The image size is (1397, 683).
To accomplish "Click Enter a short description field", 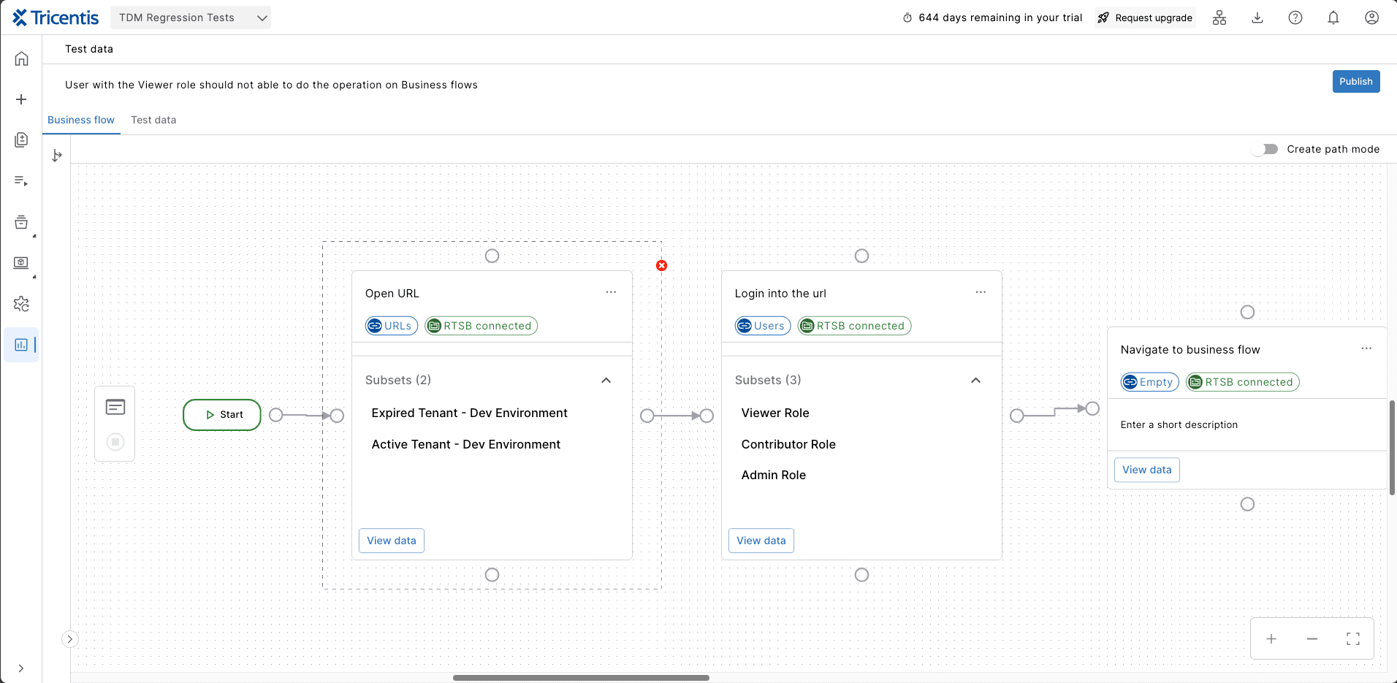I will coord(1179,424).
